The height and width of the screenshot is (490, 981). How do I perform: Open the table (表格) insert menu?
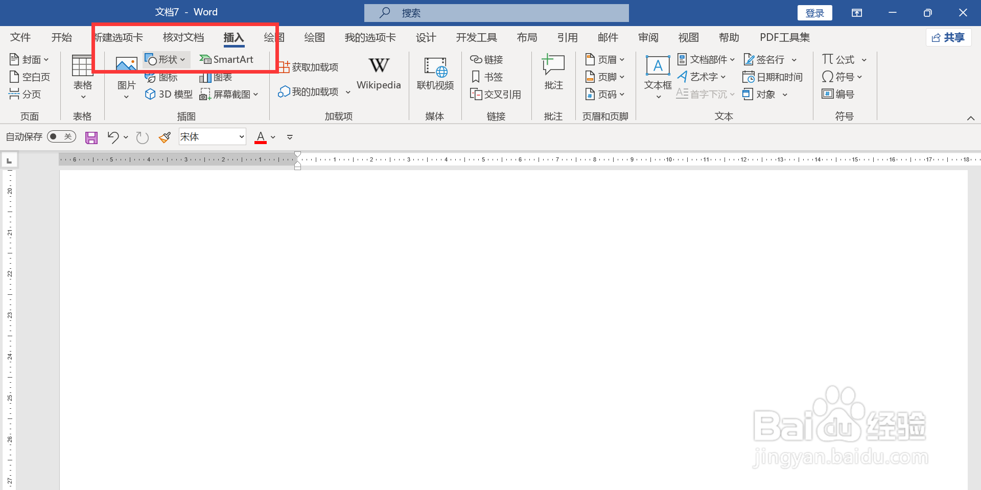click(x=82, y=77)
